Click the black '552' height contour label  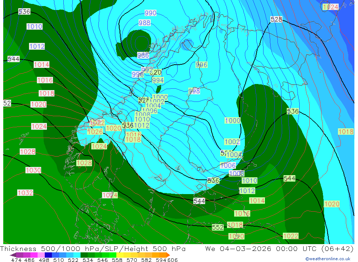(218, 227)
